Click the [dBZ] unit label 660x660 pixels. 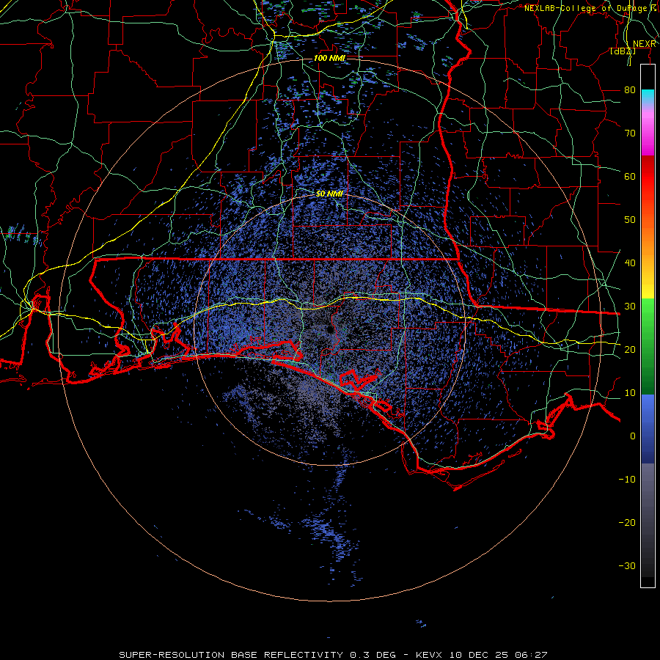(623, 51)
